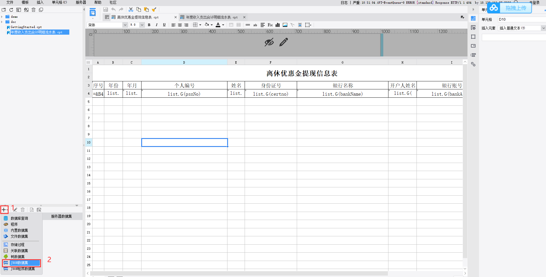Align cell text right
The image size is (546, 277).
coord(186,25)
